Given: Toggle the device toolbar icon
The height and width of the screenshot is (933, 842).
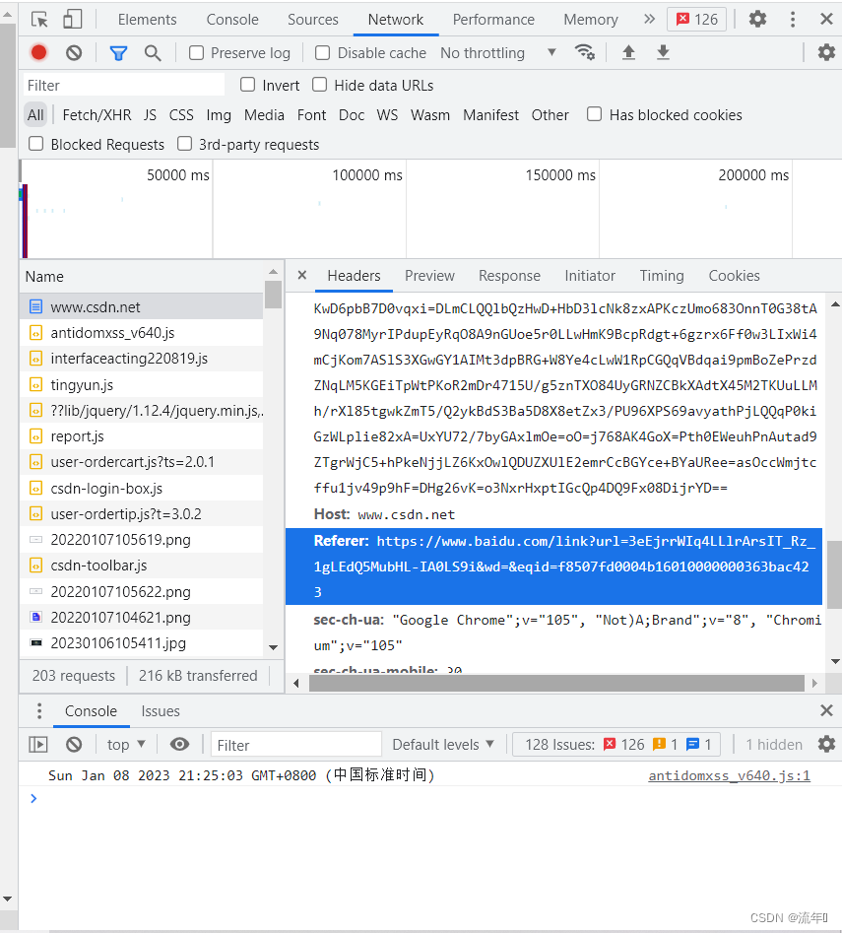Looking at the screenshot, I should pyautogui.click(x=73, y=19).
